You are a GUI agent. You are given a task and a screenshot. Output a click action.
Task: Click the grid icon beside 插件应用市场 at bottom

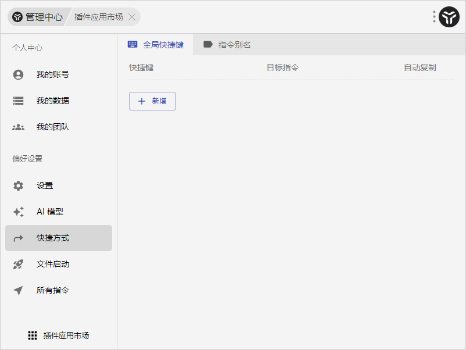33,335
